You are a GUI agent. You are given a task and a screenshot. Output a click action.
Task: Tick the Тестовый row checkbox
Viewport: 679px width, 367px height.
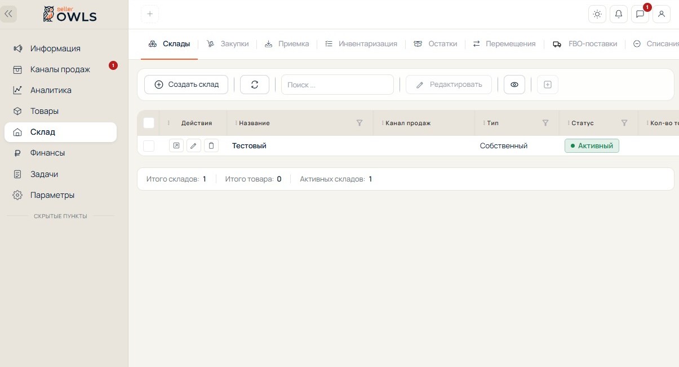[x=149, y=146]
